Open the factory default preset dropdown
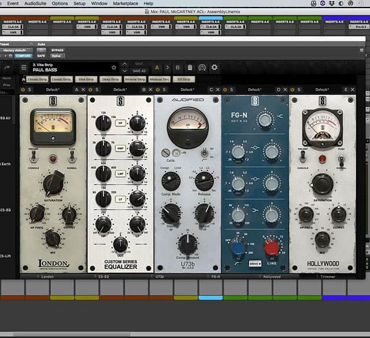Screen dimensions: 370x338 tap(16, 50)
